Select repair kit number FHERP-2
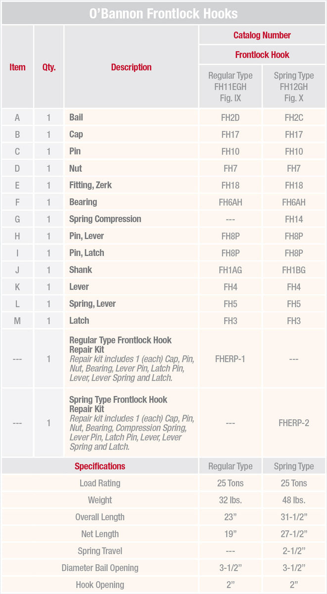327x594 pixels. coord(294,423)
